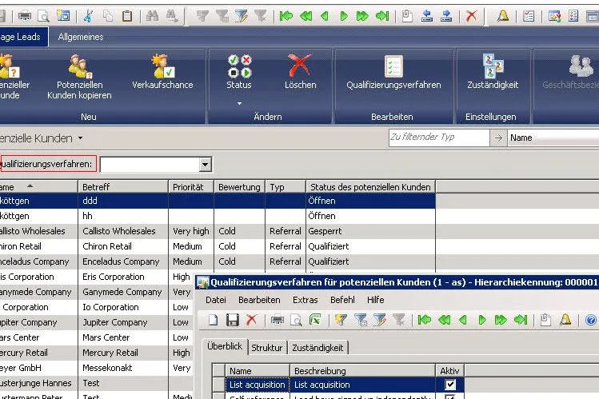The image size is (599, 399).
Task: Select the Callisto Wholesales Betreff cell
Action: tap(123, 231)
